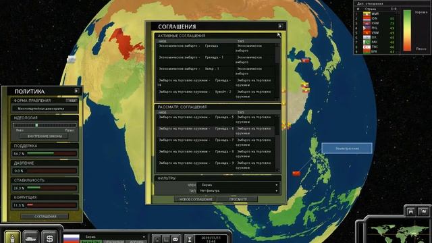Viewport: 432px width, 243px height.
Task: Select pending arms embargo Гренада - 8
Action: [216, 154]
